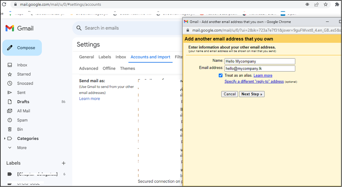Add a new label with plus icon
Image resolution: width=342 pixels, height=187 pixels.
[x=63, y=163]
